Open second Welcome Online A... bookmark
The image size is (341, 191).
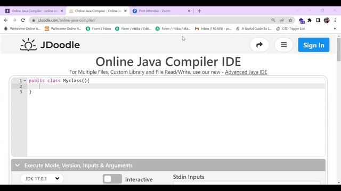63,29
